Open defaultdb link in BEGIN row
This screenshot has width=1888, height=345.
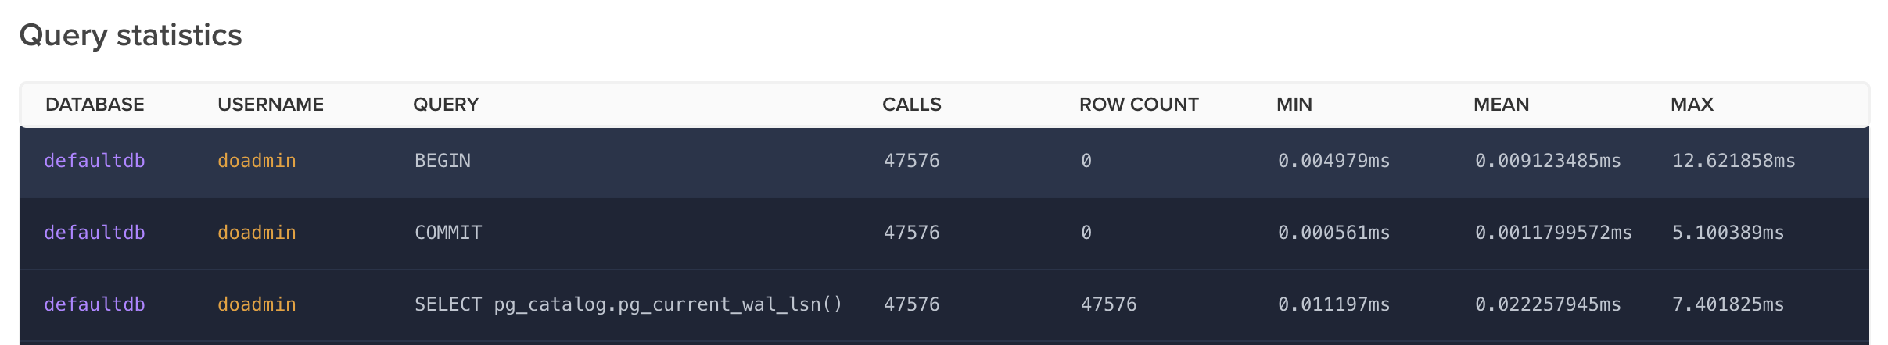click(95, 161)
